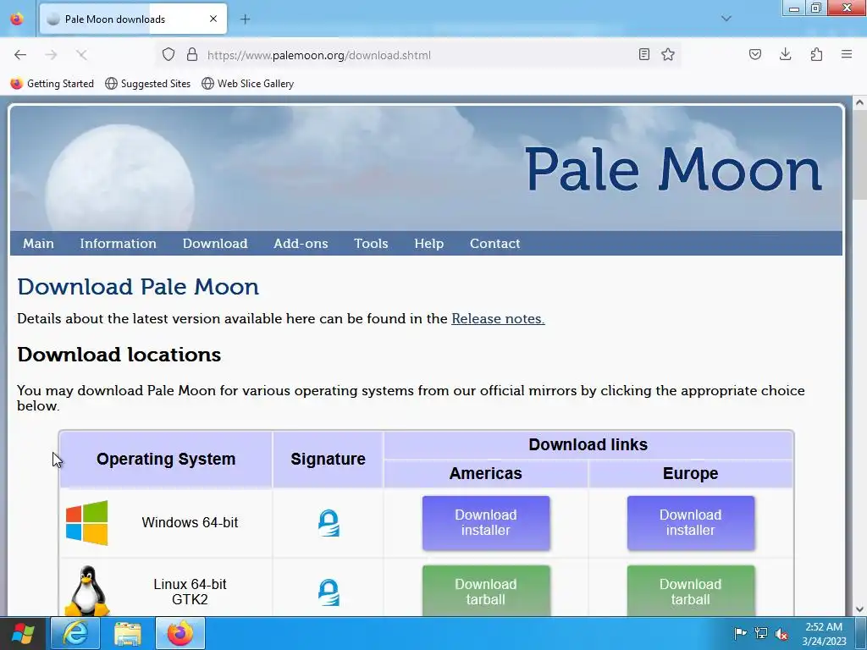Click Windows 64-bit signature icon
This screenshot has height=650, width=867.
[329, 523]
